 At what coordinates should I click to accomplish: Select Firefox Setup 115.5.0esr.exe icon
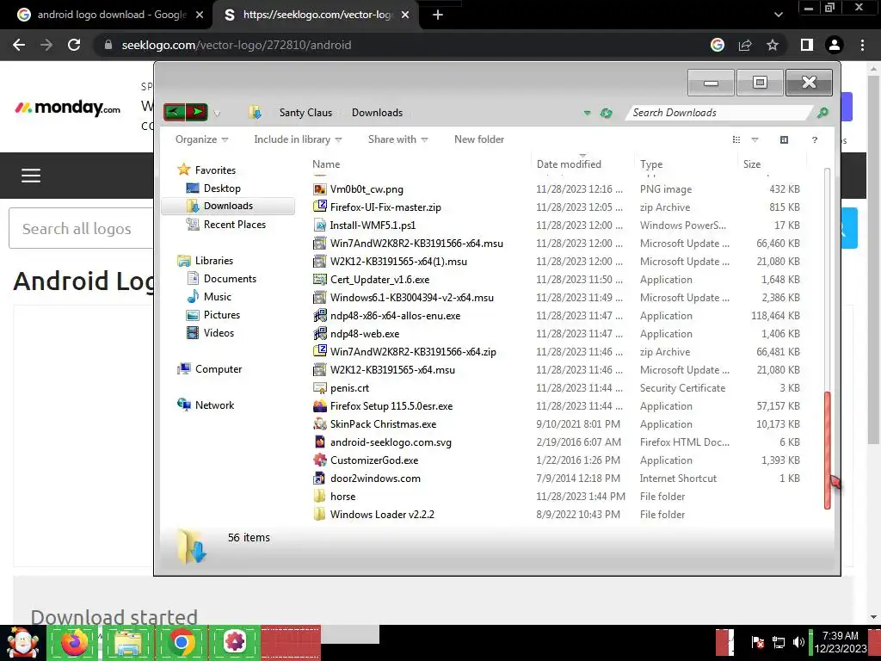(320, 405)
